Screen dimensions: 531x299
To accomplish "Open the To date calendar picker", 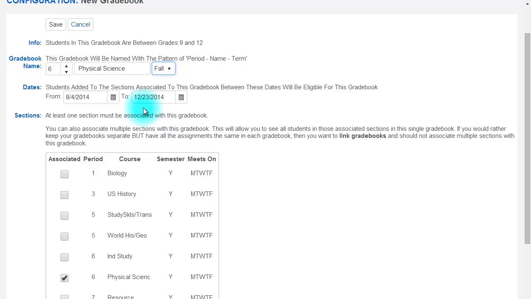I will 181,97.
